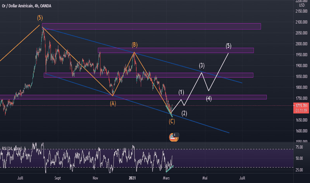This screenshot has height=183, width=310.
Task: Click the RSI (14, close) indicator legend
Action: pyautogui.click(x=12, y=148)
